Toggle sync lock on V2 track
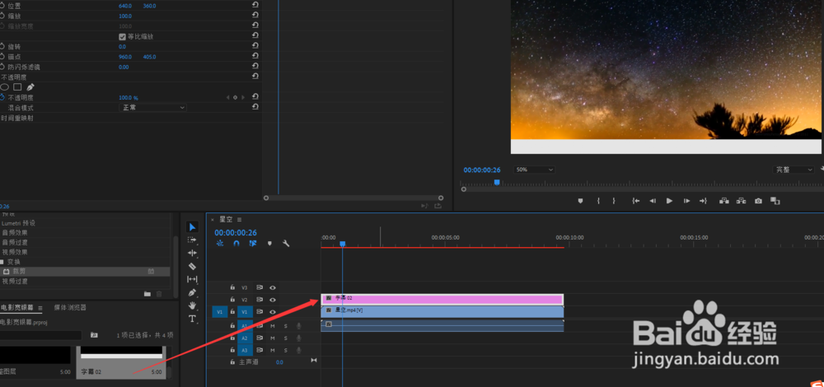The height and width of the screenshot is (387, 824). (259, 300)
